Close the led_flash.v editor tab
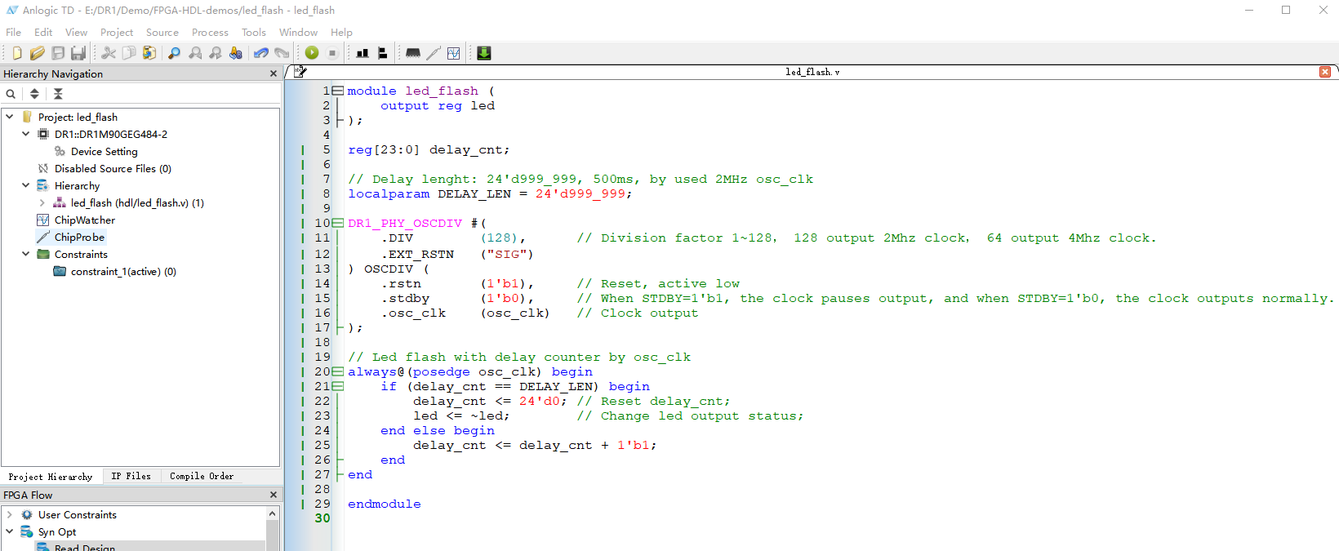Screen dimensions: 1339x551 tap(1325, 72)
